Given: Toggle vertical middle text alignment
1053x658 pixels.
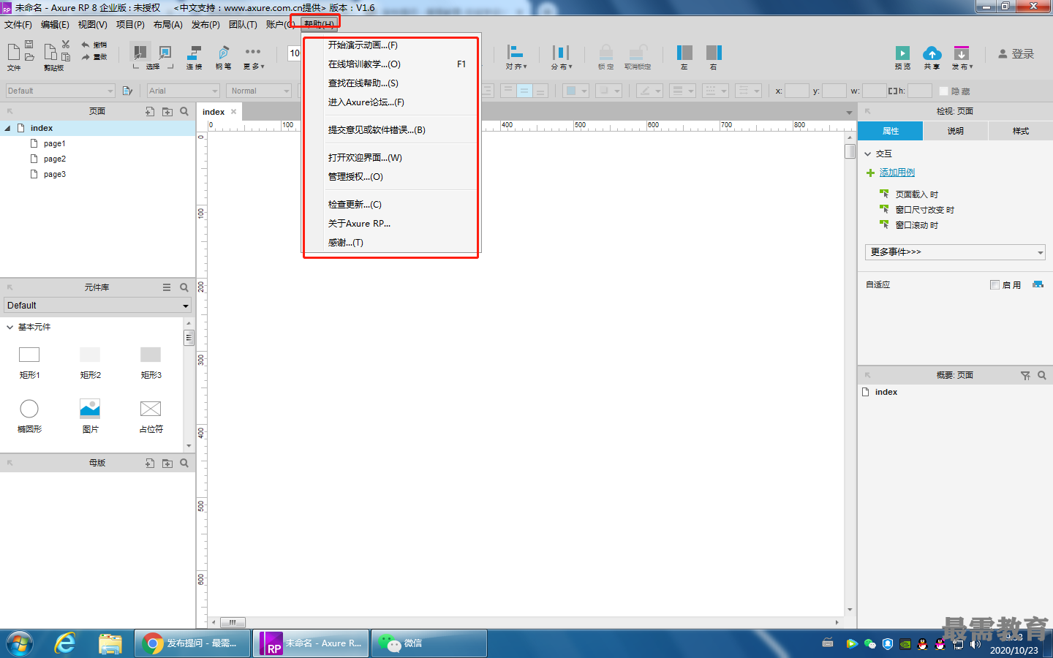Looking at the screenshot, I should tap(524, 91).
